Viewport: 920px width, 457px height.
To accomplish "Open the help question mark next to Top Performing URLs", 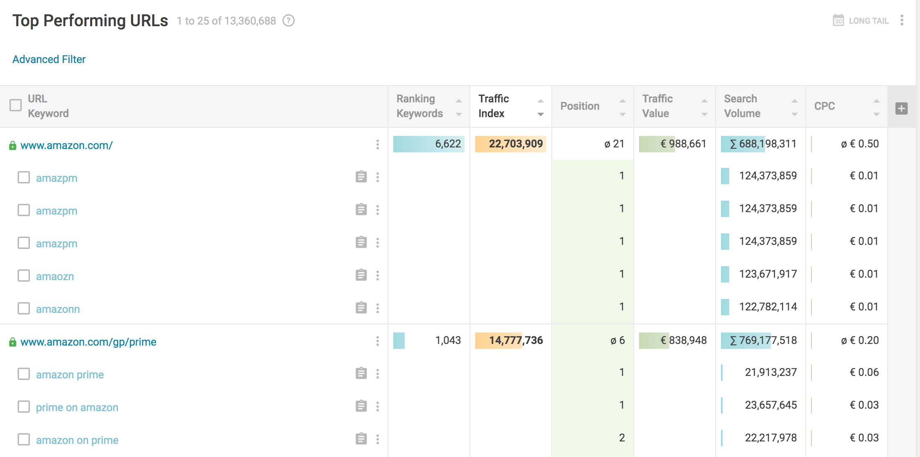I will [289, 20].
